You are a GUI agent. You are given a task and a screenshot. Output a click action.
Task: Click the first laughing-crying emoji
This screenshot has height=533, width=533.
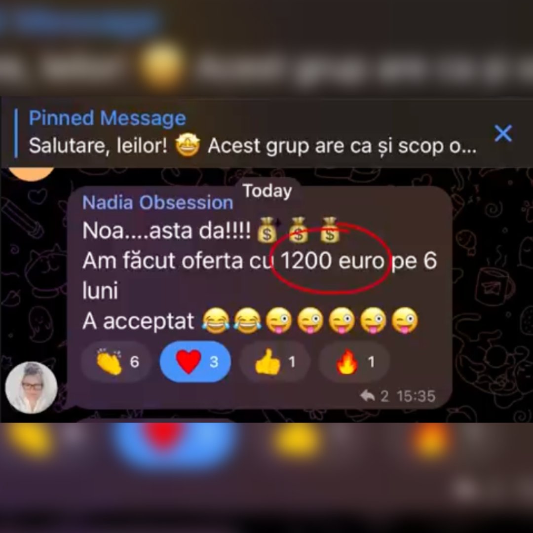point(216,320)
